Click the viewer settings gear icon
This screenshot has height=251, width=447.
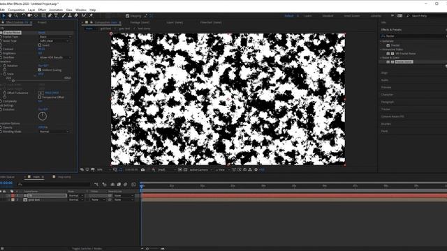pos(256,169)
